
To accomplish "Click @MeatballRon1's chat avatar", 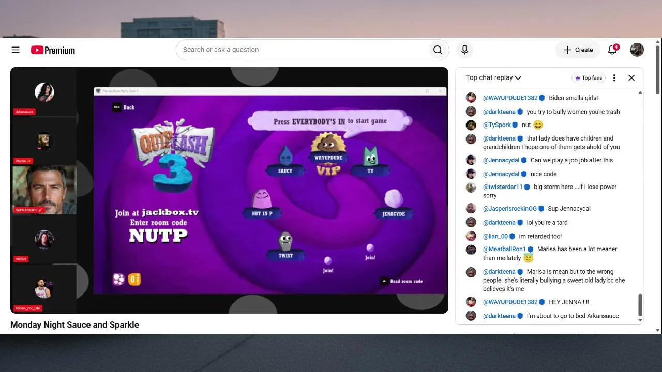I will click(x=471, y=250).
